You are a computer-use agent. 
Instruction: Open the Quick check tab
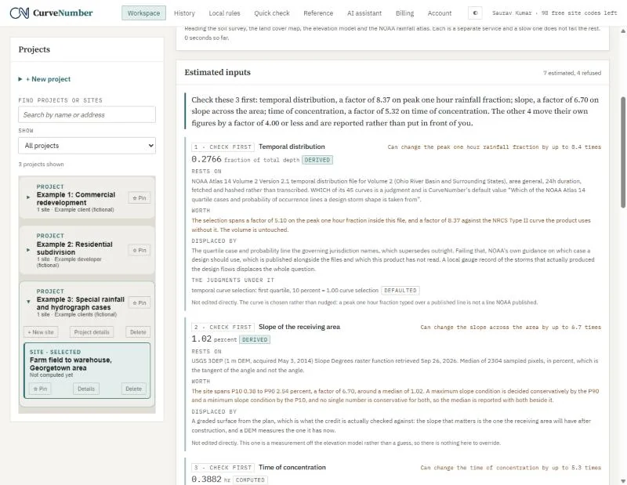click(271, 13)
